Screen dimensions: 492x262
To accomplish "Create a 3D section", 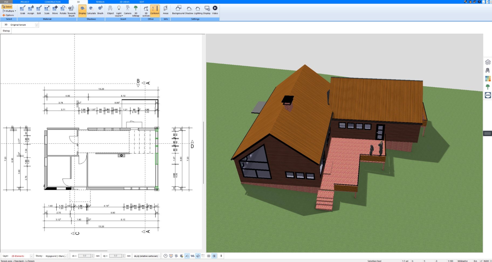I will point(146,11).
